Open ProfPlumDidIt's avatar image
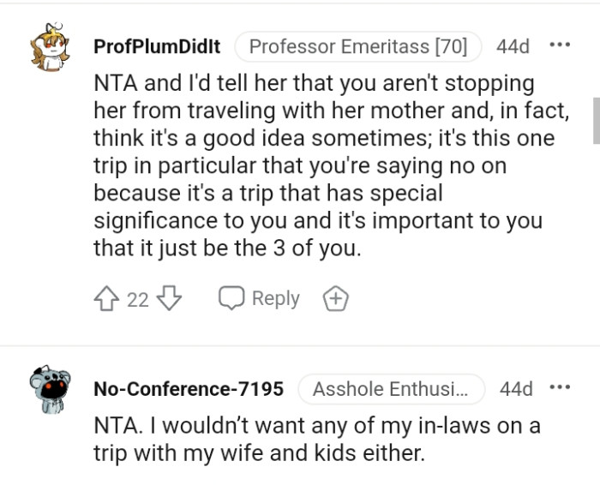Screen dimensions: 600x485 (51, 49)
